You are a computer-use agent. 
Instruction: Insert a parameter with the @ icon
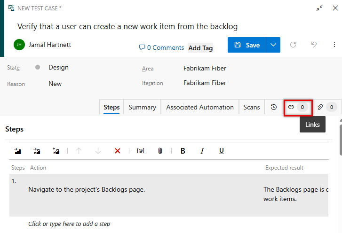[141, 151]
